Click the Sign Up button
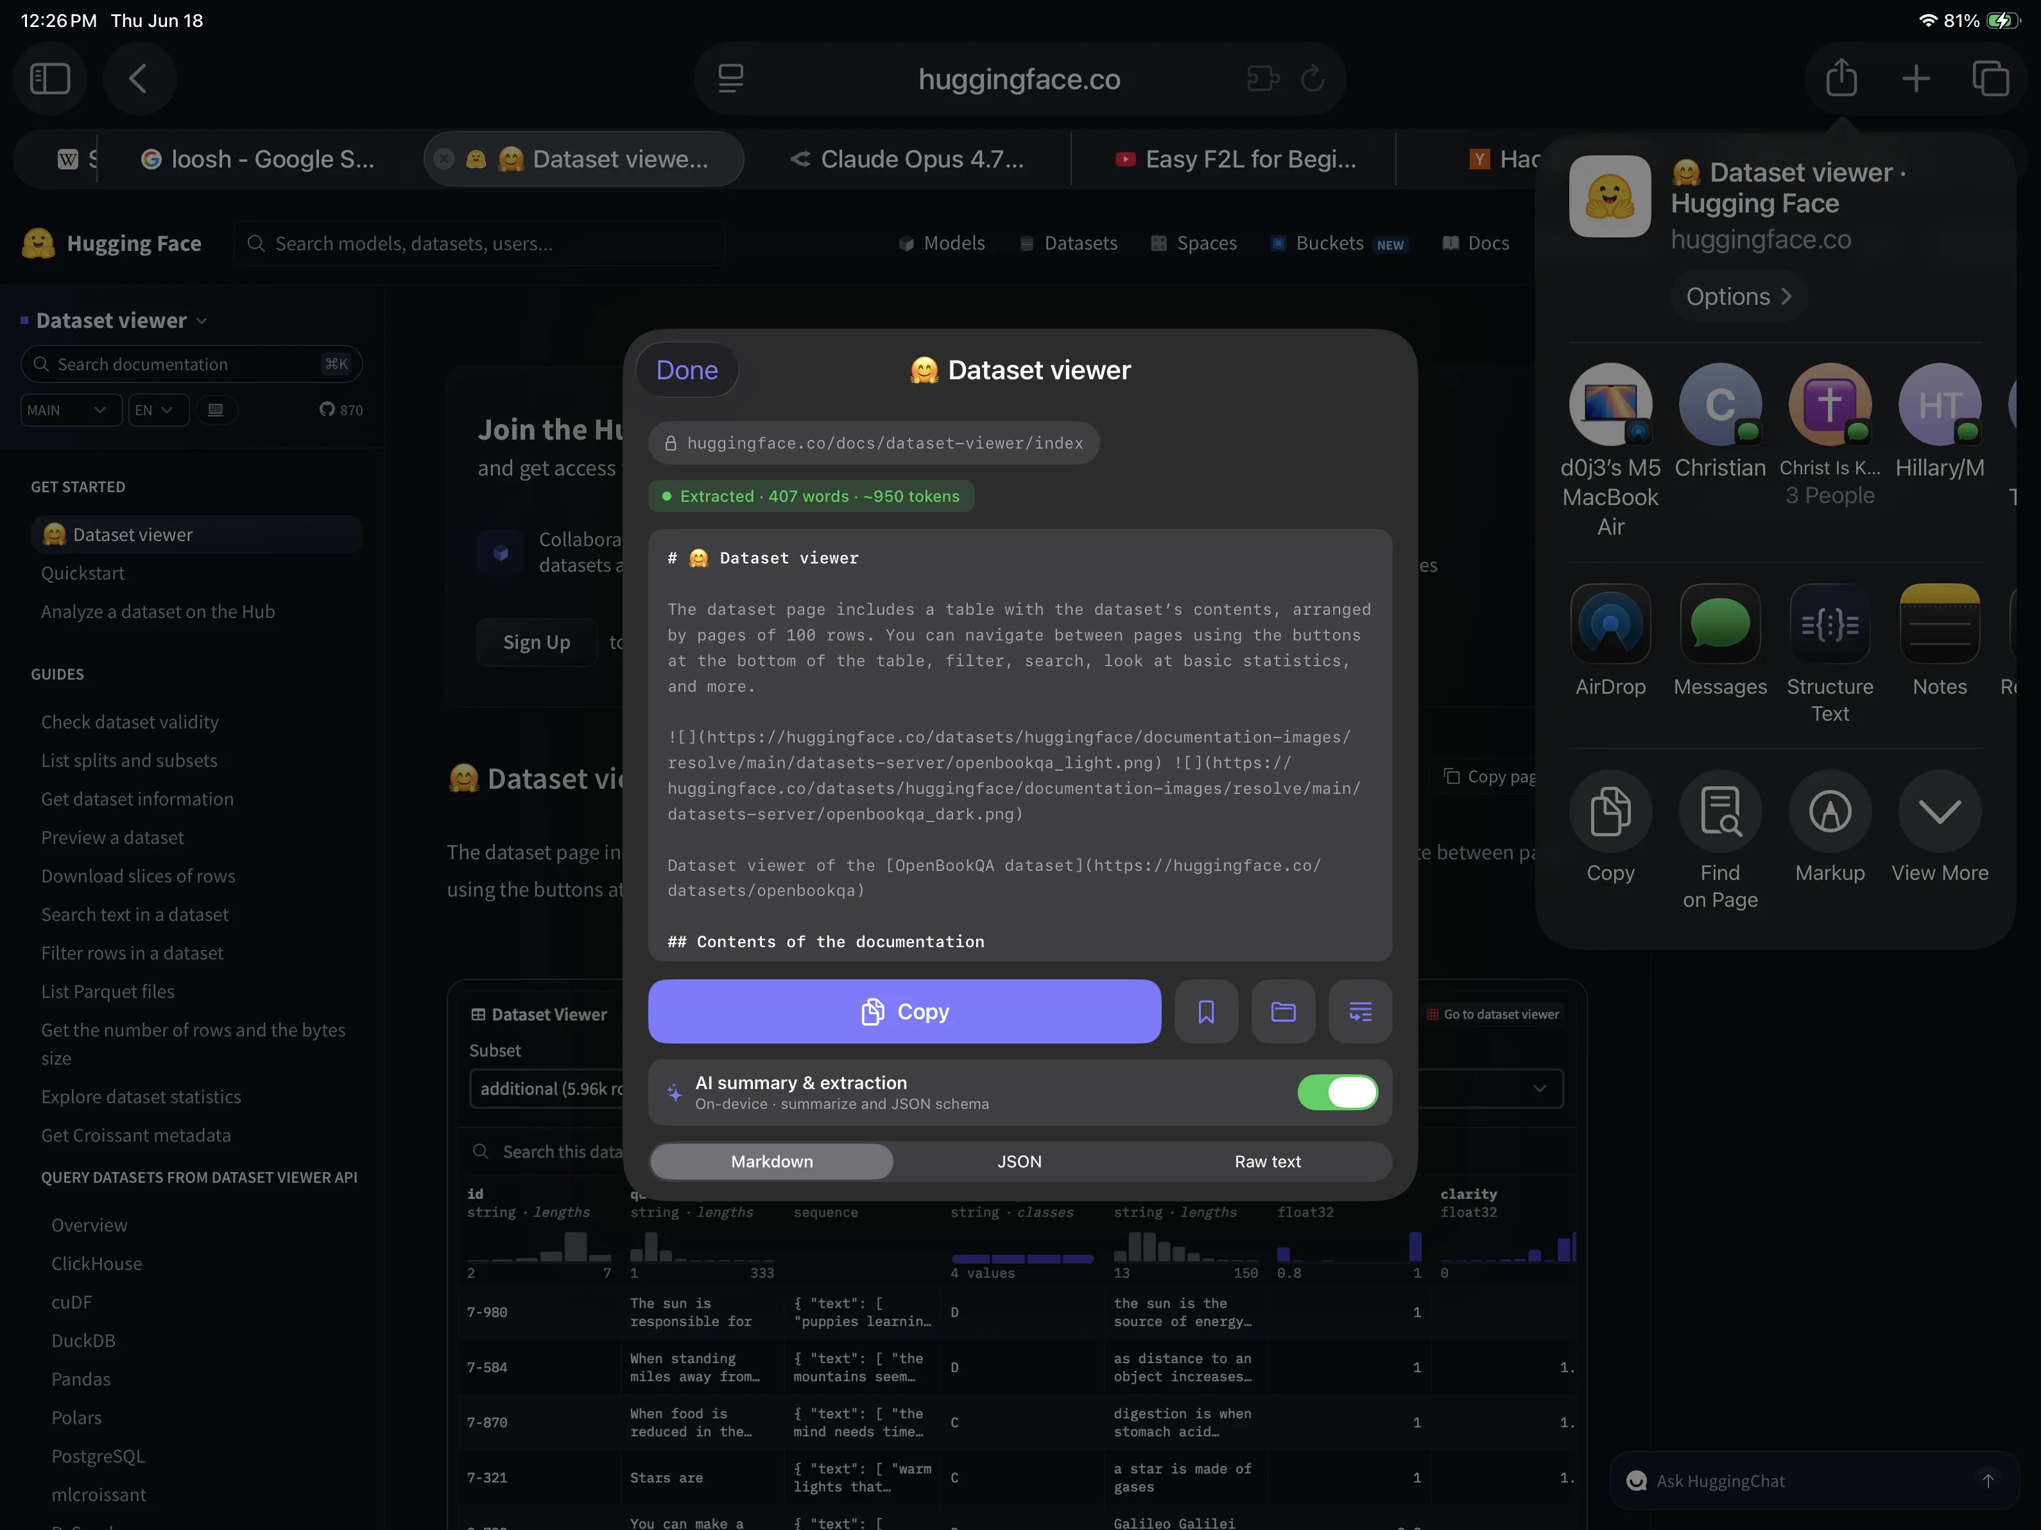The image size is (2041, 1530). click(x=536, y=641)
